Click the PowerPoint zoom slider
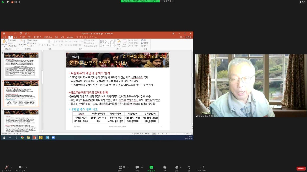The image size is (307, 172). [176, 134]
